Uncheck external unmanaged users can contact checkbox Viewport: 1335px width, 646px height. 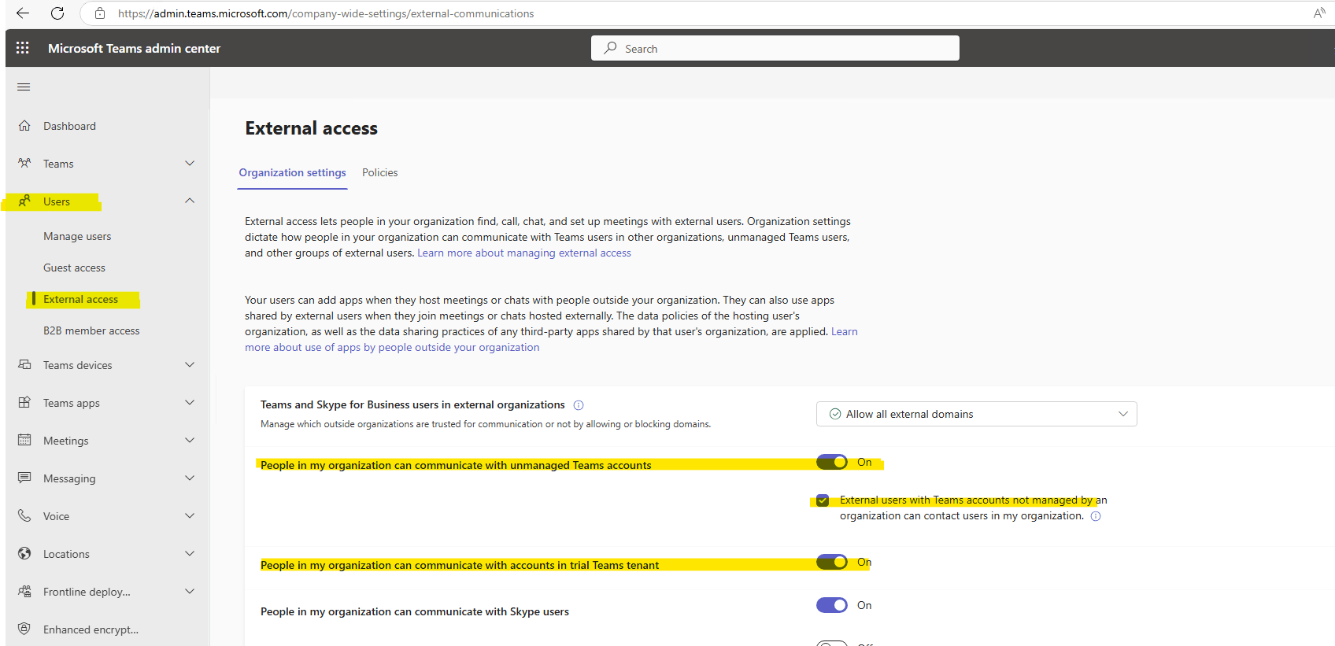tap(823, 500)
